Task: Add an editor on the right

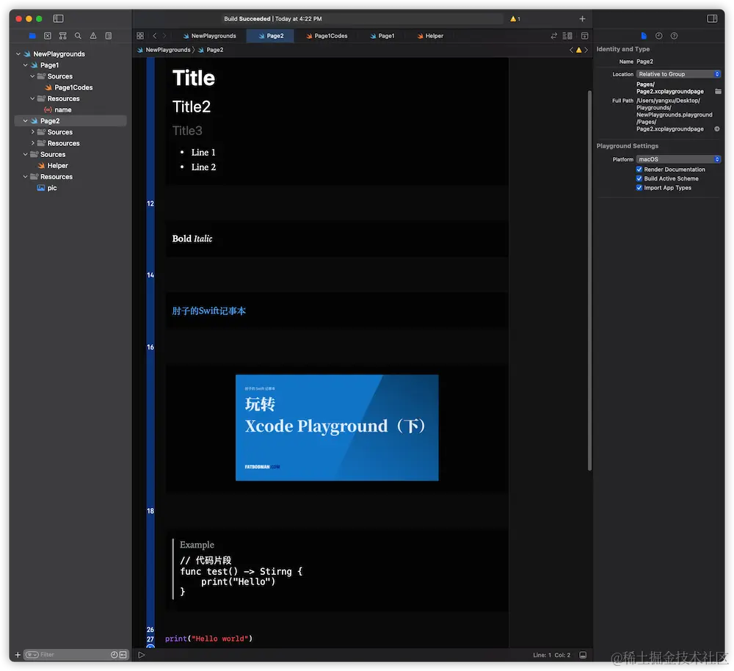Action: coord(585,35)
